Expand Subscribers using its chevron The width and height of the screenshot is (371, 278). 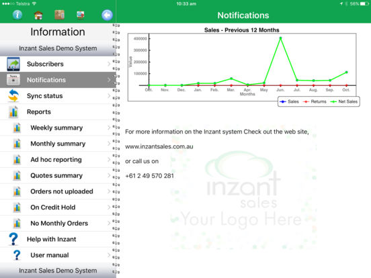click(x=109, y=64)
